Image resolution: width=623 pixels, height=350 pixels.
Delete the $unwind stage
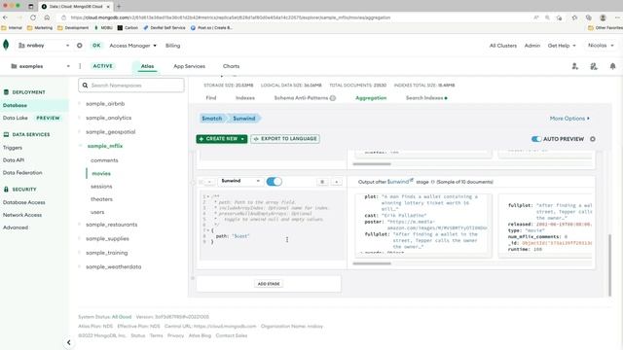click(x=322, y=182)
